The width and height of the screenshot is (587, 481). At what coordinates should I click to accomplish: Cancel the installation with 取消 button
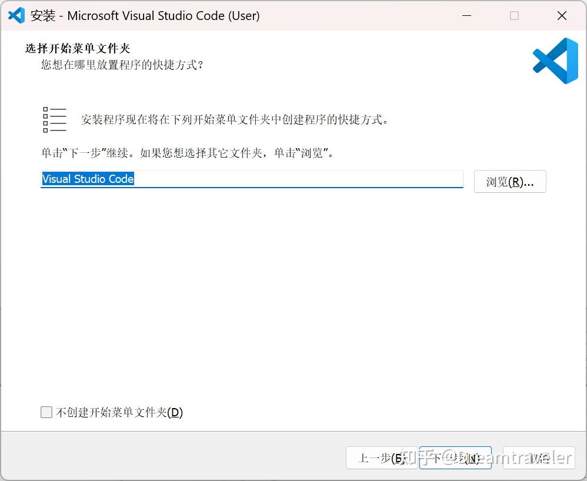pos(539,457)
